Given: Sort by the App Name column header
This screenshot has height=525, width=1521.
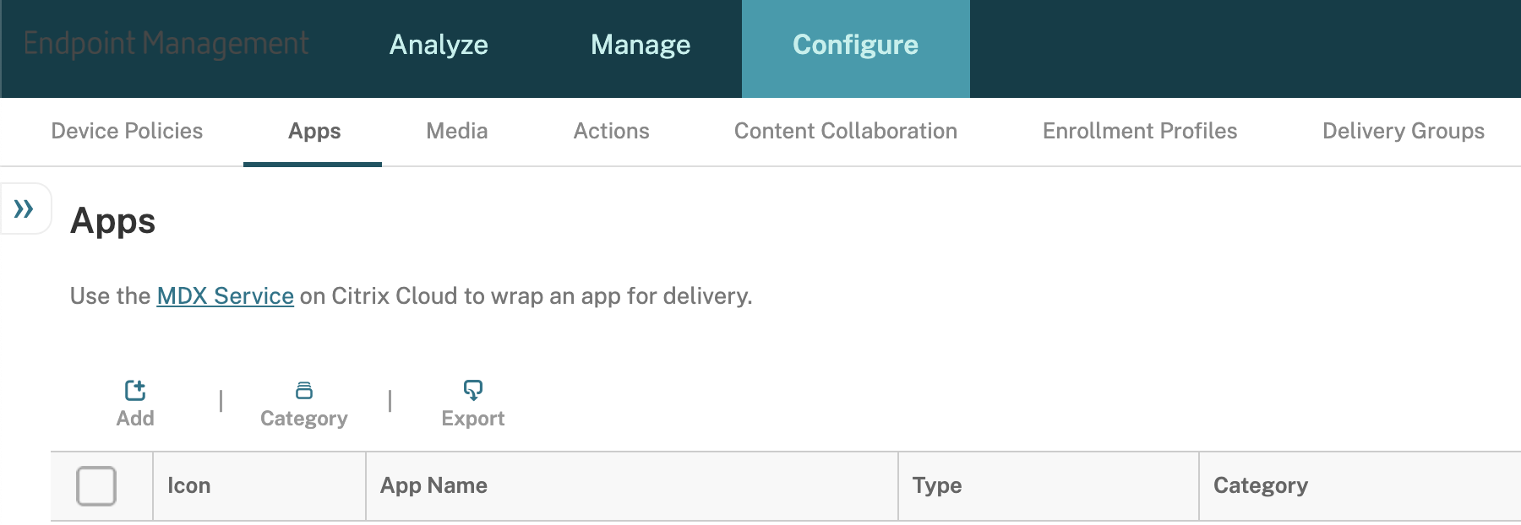Looking at the screenshot, I should click(433, 486).
